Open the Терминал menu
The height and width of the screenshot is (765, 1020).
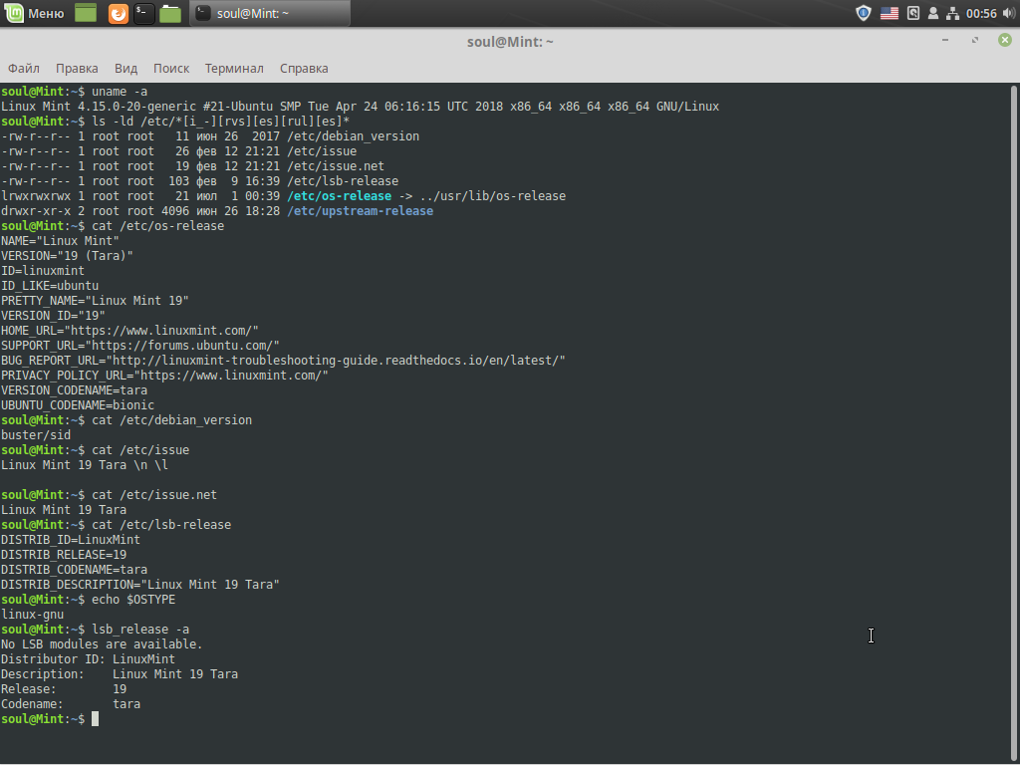click(x=234, y=69)
